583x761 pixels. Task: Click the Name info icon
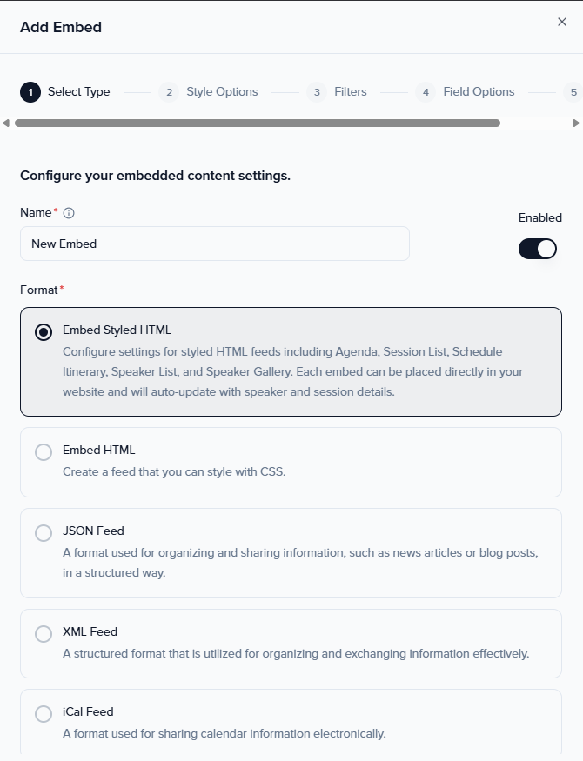[x=69, y=213]
